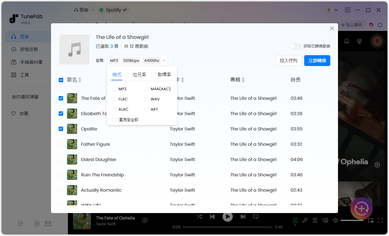Open TuneFab hamburger menu at top right
Screen dimensions: 389x236
(347, 10)
